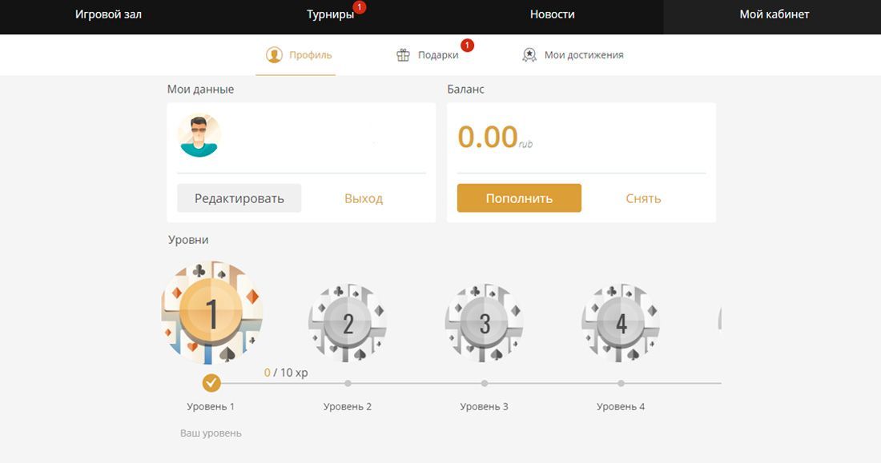
Task: Click the red badge on Подарки
Action: point(467,45)
